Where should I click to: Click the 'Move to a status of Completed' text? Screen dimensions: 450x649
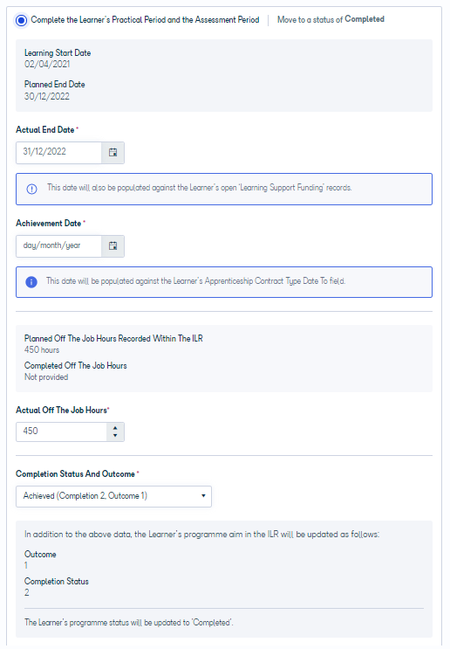pos(331,19)
